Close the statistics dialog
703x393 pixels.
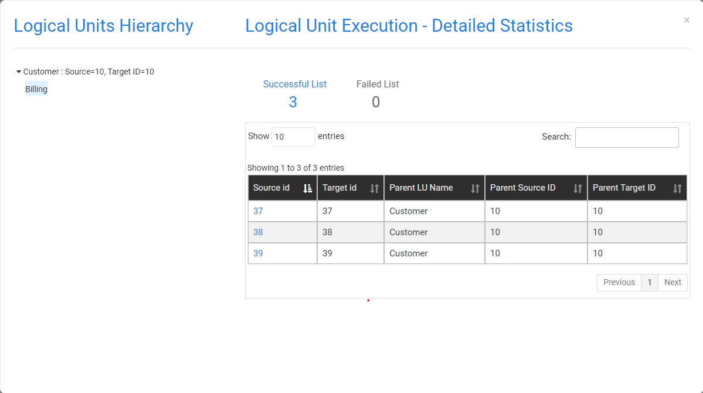click(686, 21)
